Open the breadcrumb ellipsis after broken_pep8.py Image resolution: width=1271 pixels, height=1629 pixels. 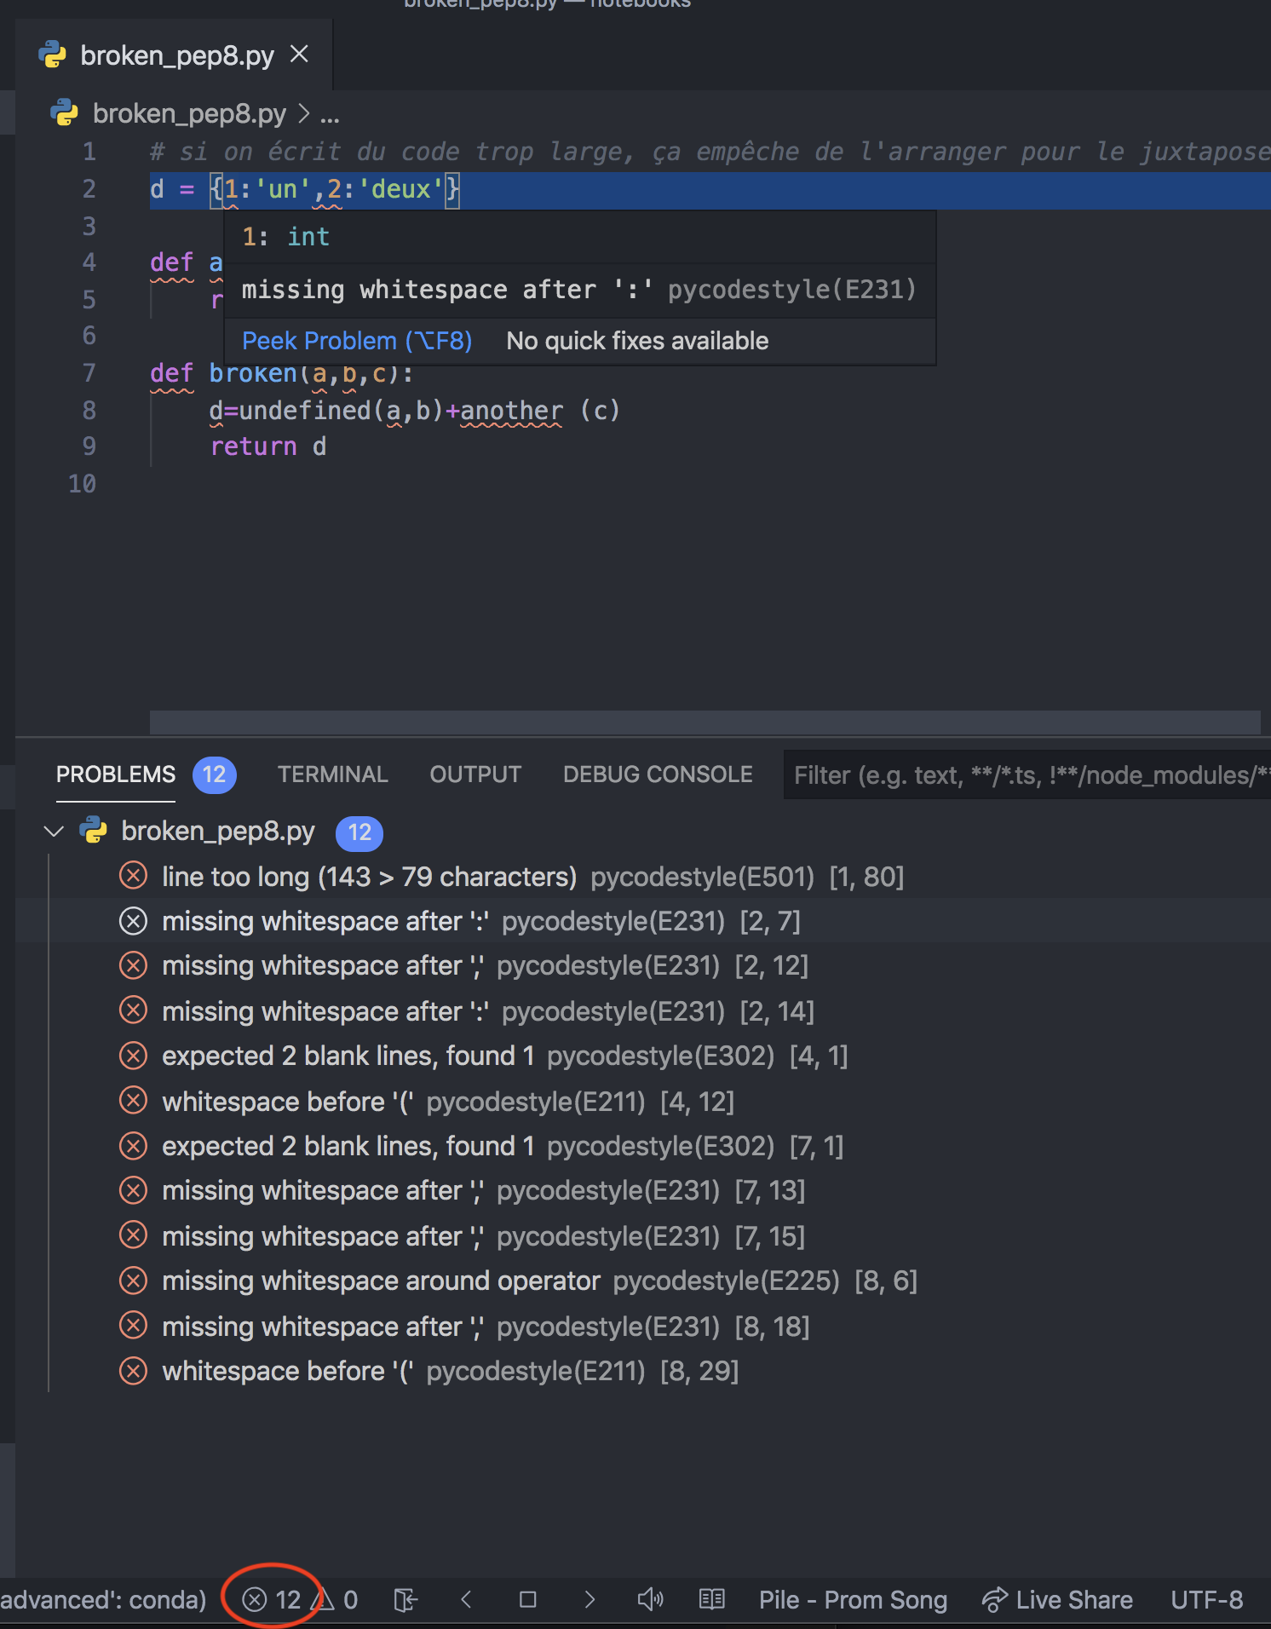pyautogui.click(x=330, y=114)
